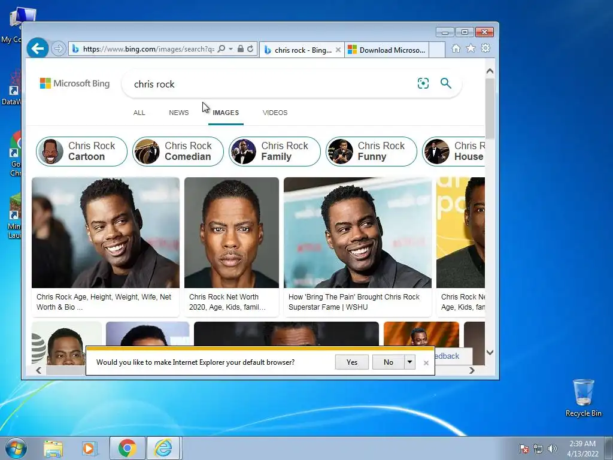
Task: Open favorites with the star icon
Action: pyautogui.click(x=471, y=49)
